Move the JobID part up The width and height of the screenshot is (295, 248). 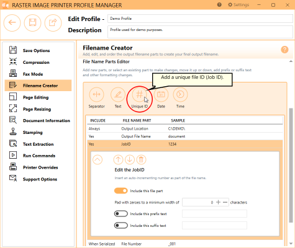click(x=118, y=159)
